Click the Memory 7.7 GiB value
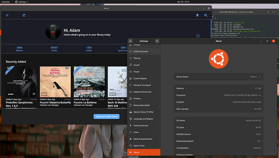This screenshot has height=158, width=279. [258, 88]
